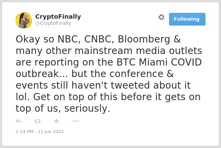The width and height of the screenshot is (221, 148).
Task: Click the word 'seriously.' ending the tweet
Action: tap(87, 109)
